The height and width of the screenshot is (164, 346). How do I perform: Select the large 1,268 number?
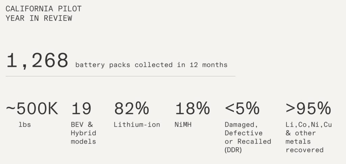[x=38, y=61]
